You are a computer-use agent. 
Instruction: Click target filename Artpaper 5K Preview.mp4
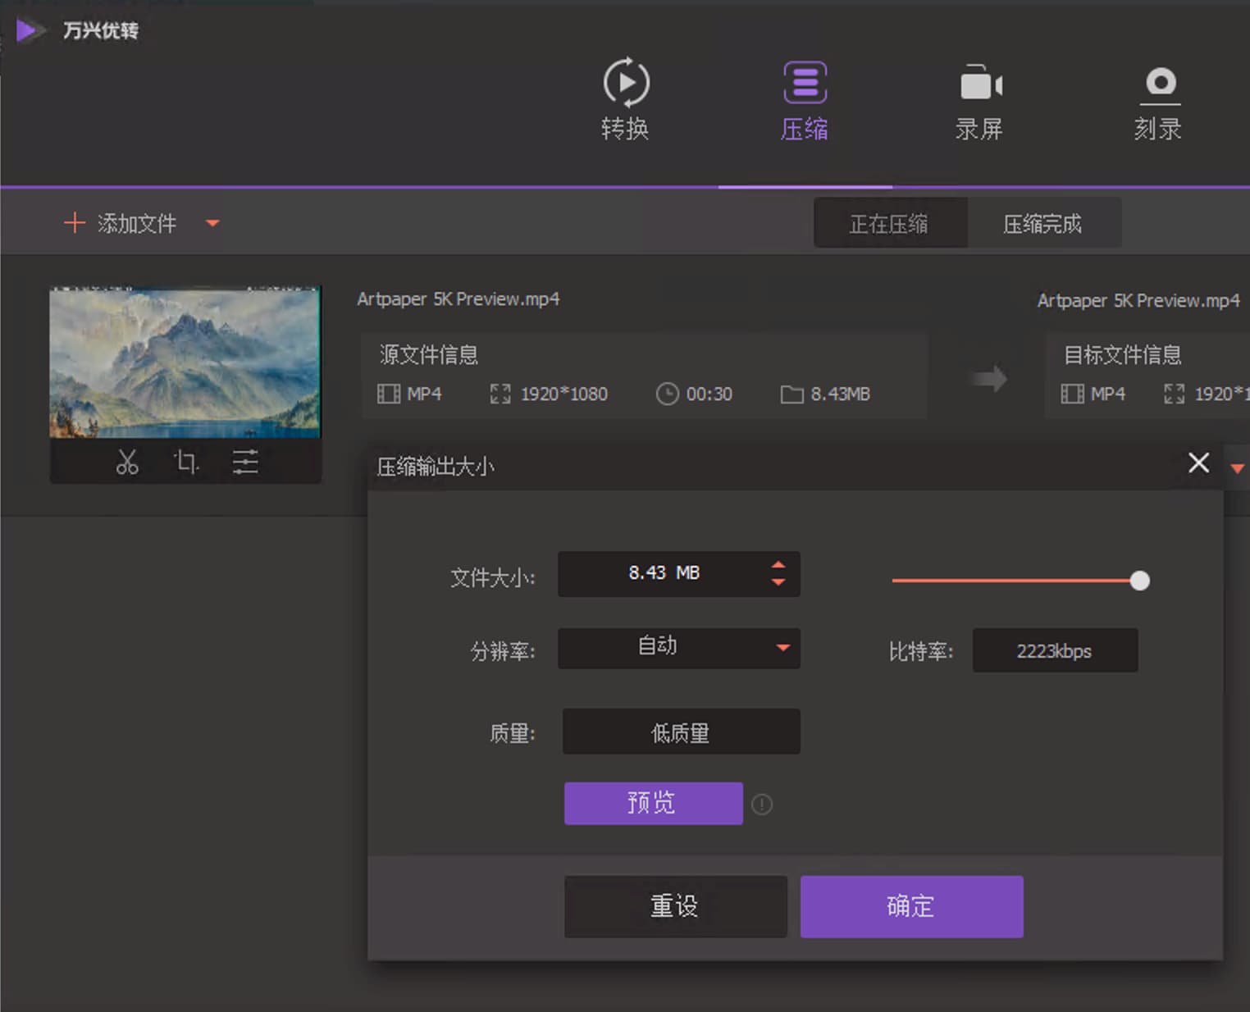1138,301
